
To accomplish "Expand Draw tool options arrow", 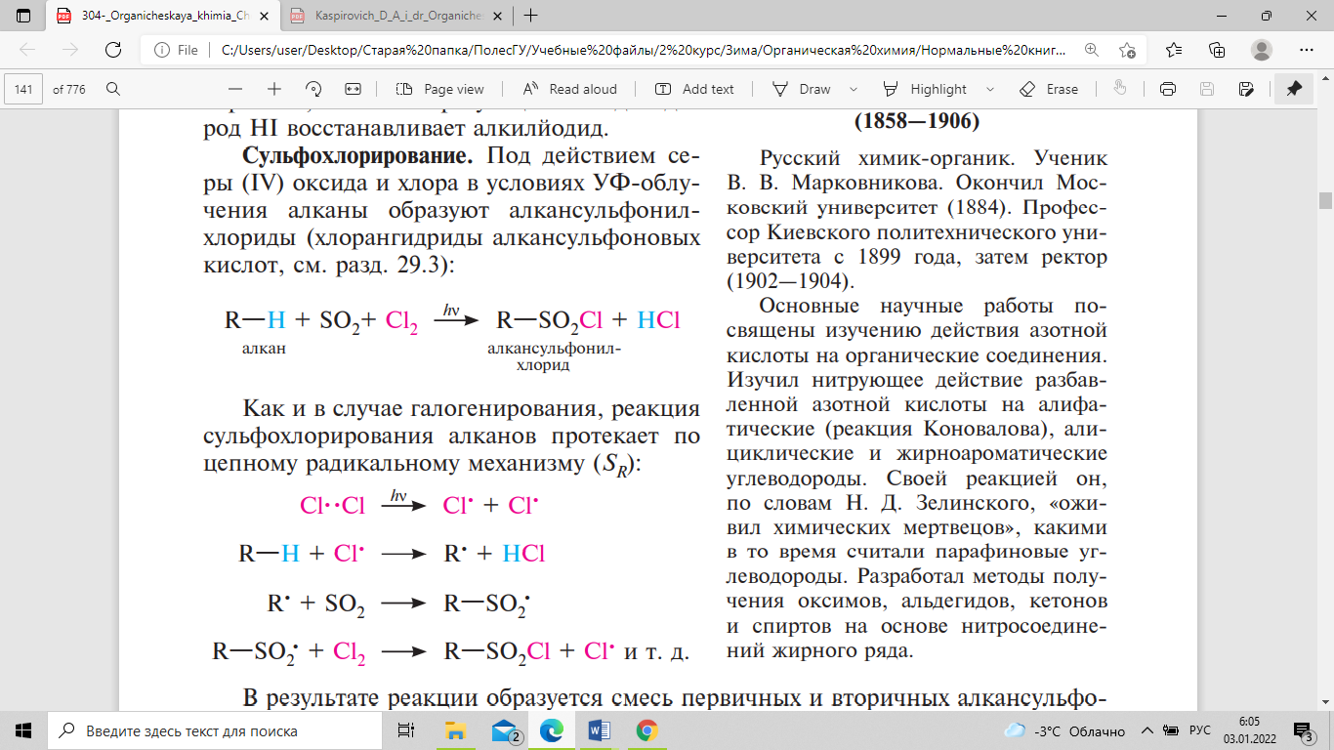I will [x=855, y=89].
